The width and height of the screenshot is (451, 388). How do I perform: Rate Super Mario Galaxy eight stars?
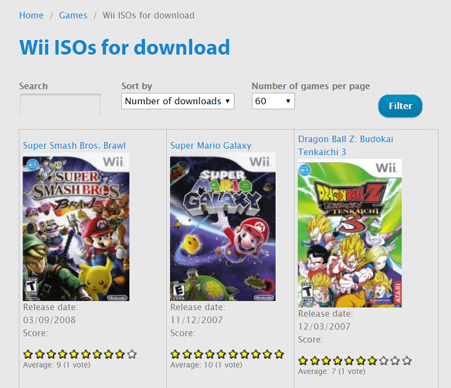[x=256, y=355]
